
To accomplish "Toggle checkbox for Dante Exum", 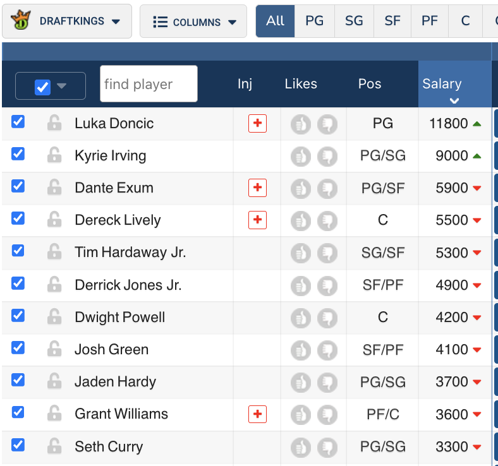I will coord(18,186).
